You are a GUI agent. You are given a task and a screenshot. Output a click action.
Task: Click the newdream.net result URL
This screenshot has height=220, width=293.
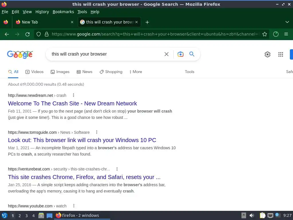coord(37,95)
